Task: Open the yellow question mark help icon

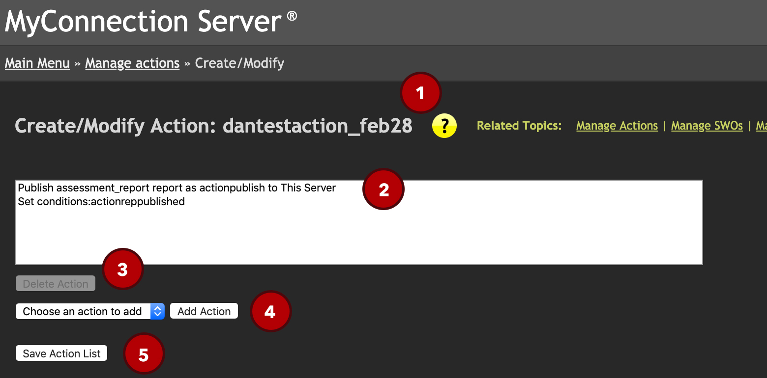Action: pyautogui.click(x=444, y=126)
